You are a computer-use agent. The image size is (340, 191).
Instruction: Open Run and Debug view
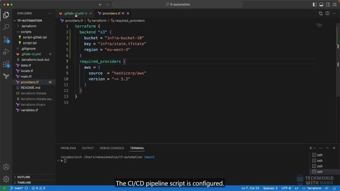point(6,52)
